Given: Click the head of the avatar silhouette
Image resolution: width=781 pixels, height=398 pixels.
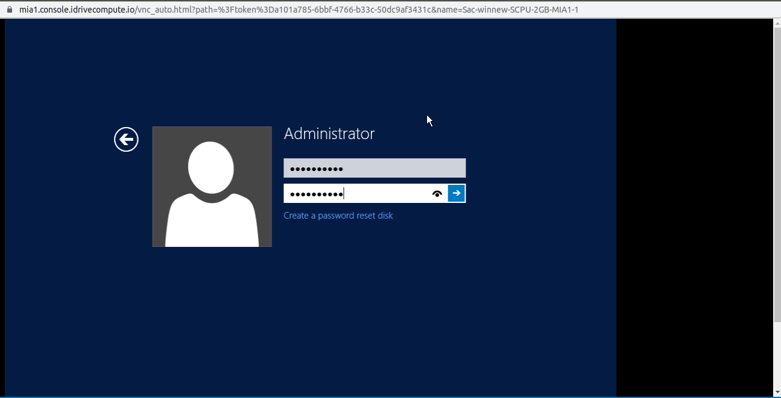Looking at the screenshot, I should coord(211,167).
